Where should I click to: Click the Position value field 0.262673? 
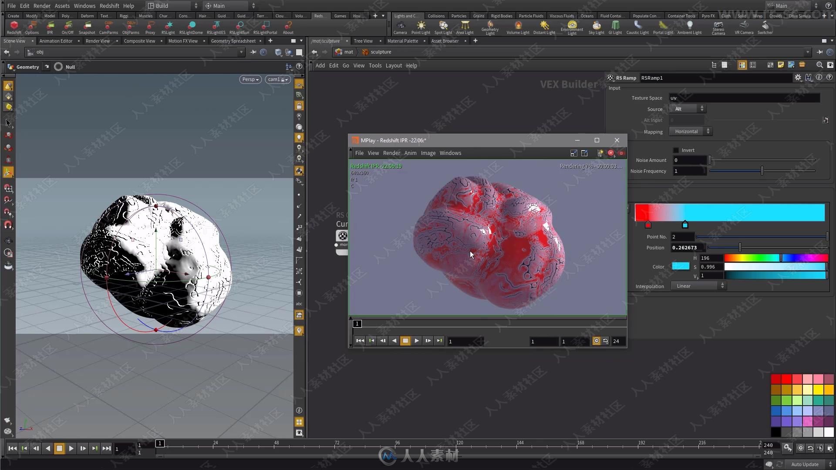coord(689,248)
